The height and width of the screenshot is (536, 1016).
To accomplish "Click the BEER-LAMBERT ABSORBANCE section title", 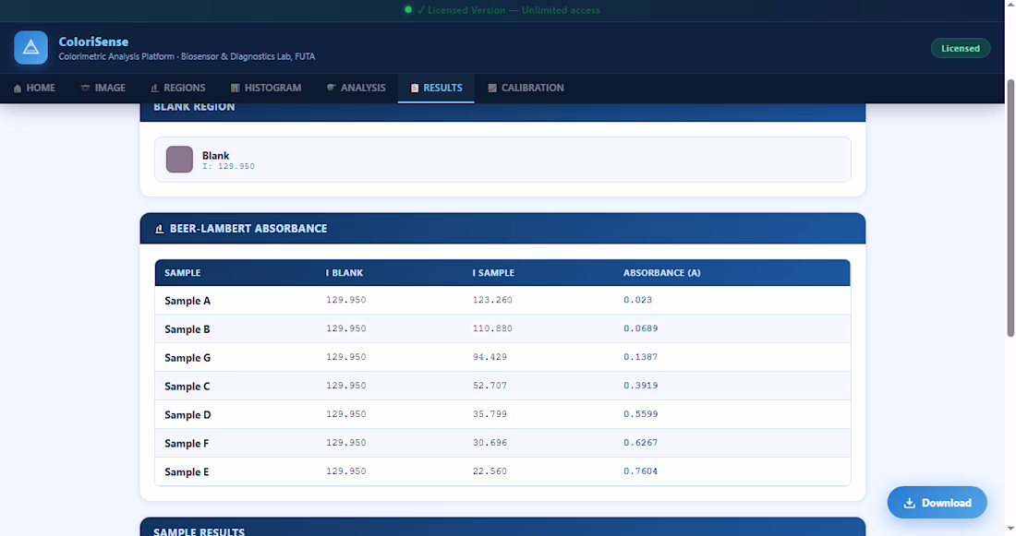I will pos(248,229).
